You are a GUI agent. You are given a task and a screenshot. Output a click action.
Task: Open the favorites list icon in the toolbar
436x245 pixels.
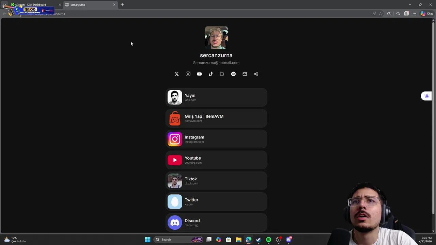[x=398, y=14]
